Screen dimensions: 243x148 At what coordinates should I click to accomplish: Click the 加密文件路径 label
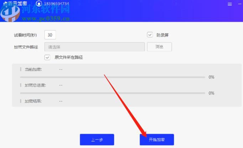point(26,47)
